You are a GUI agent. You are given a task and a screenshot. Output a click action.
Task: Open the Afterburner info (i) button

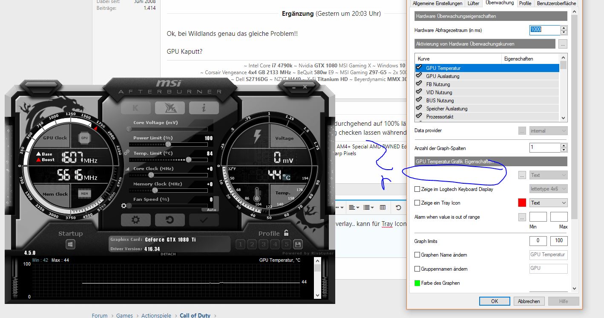click(204, 108)
